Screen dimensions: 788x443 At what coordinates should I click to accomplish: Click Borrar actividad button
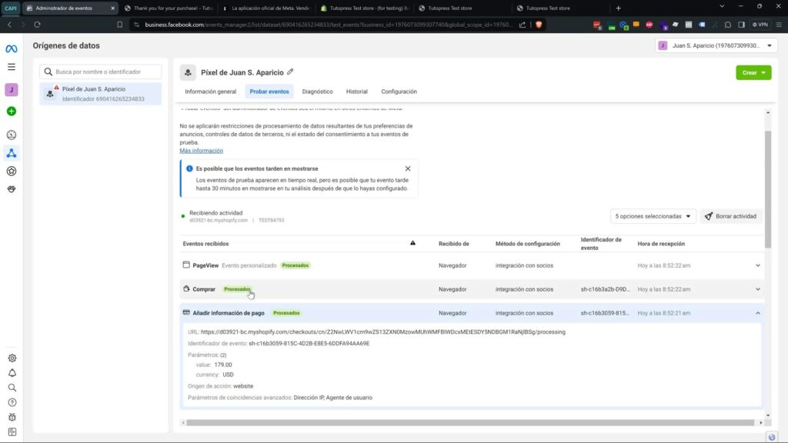point(731,216)
